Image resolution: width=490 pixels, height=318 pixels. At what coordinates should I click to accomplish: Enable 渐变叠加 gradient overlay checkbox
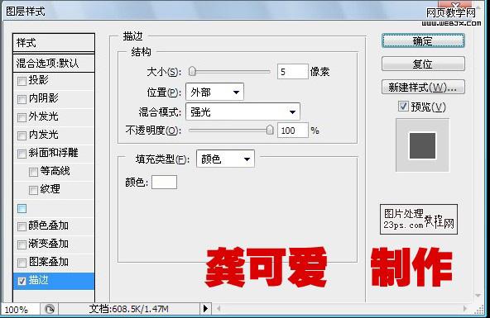(22, 244)
